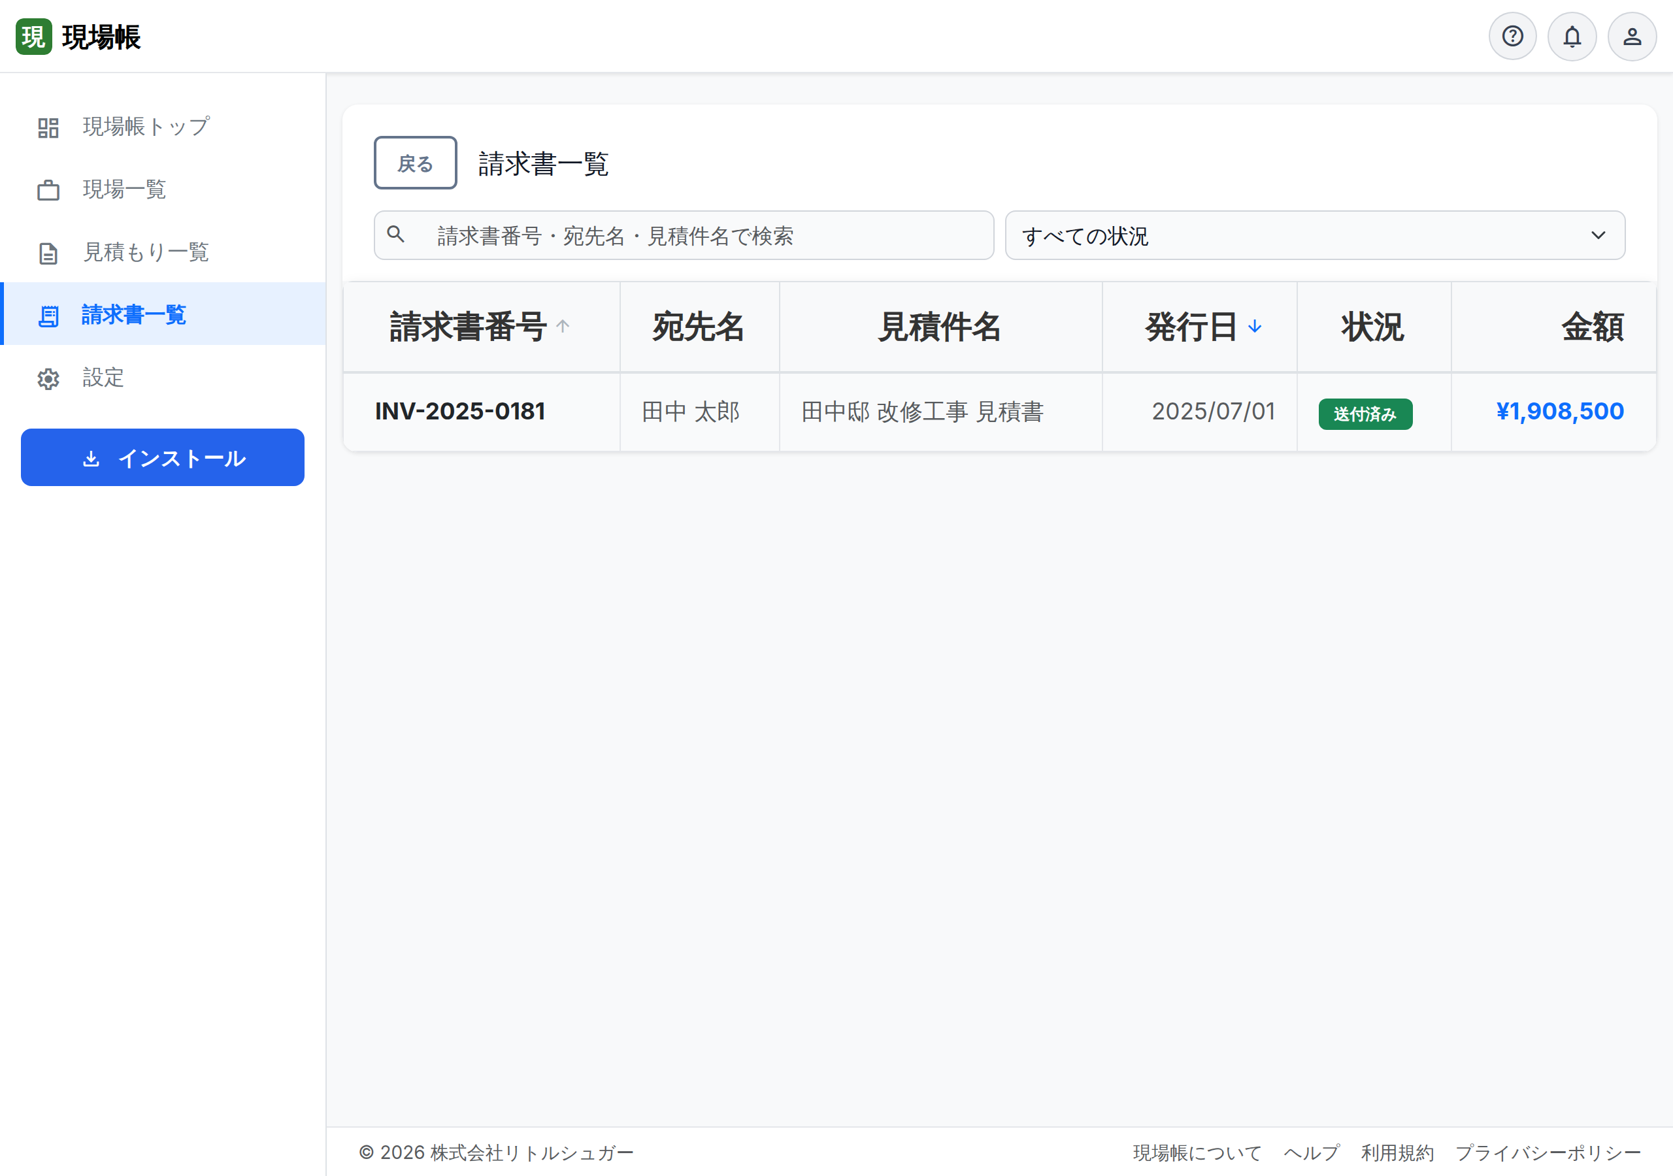Sort by 金額 column header
1673x1176 pixels.
[x=1553, y=327]
